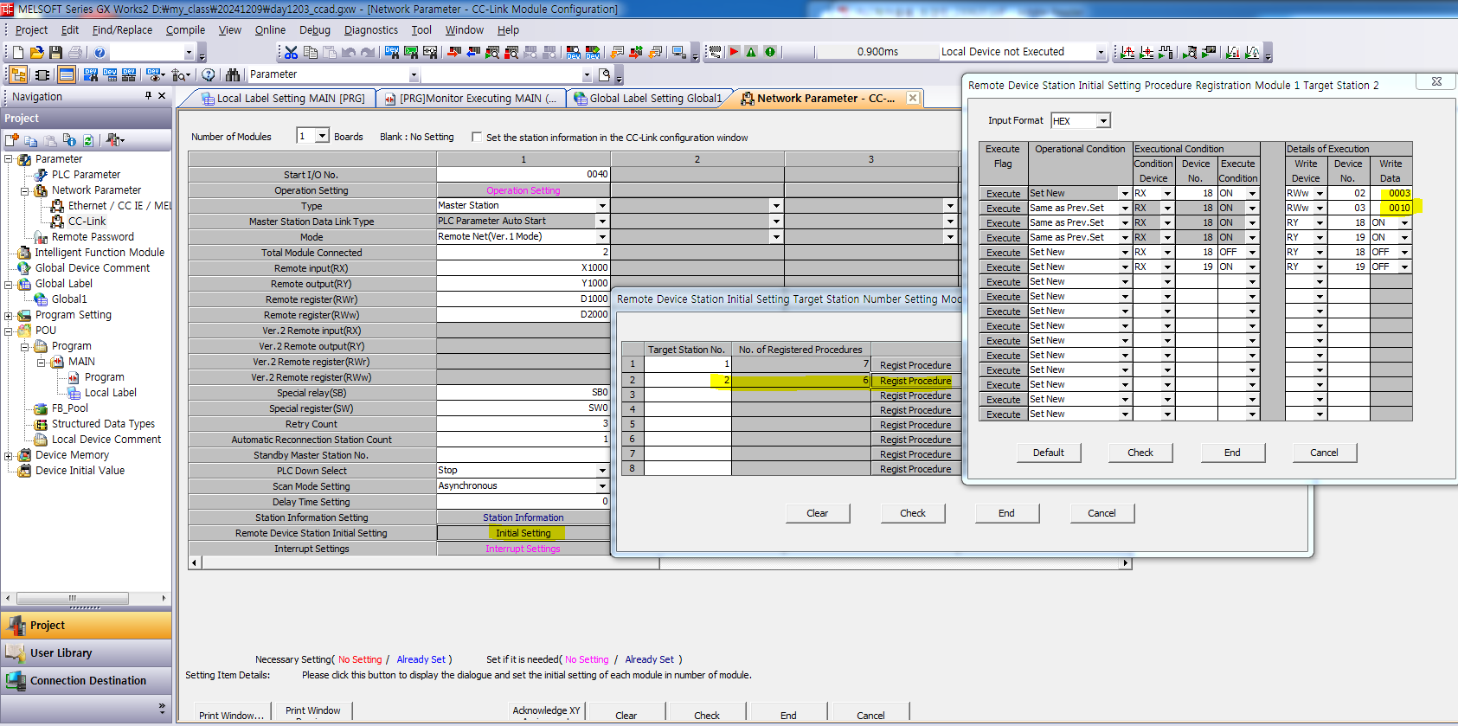Viewport: 1458px width, 726px height.
Task: Click the Cut scissors icon
Action: (292, 52)
